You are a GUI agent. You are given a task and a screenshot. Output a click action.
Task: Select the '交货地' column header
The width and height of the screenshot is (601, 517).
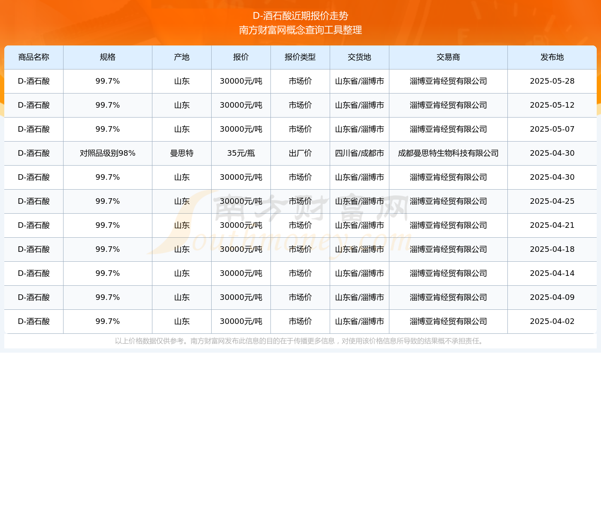[x=360, y=57]
